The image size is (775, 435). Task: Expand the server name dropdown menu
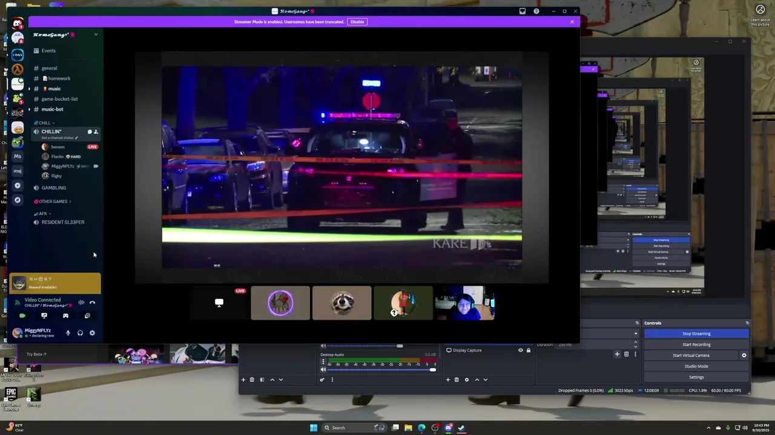pos(96,34)
